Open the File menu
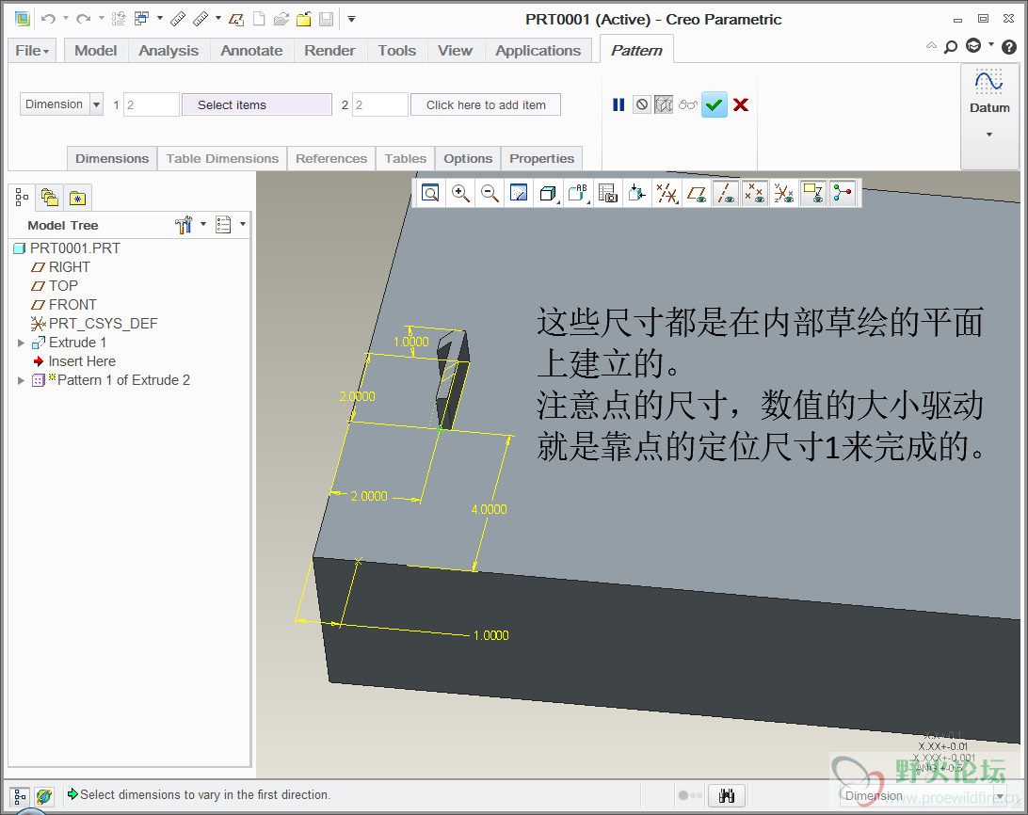 click(32, 51)
